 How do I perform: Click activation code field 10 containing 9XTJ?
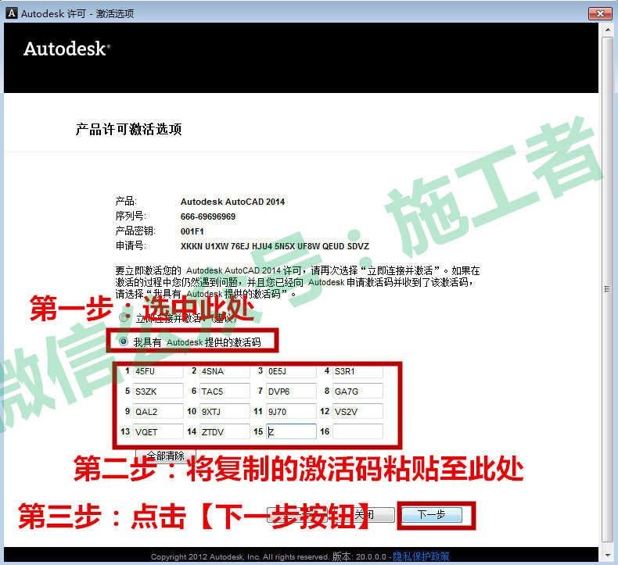click(x=225, y=411)
